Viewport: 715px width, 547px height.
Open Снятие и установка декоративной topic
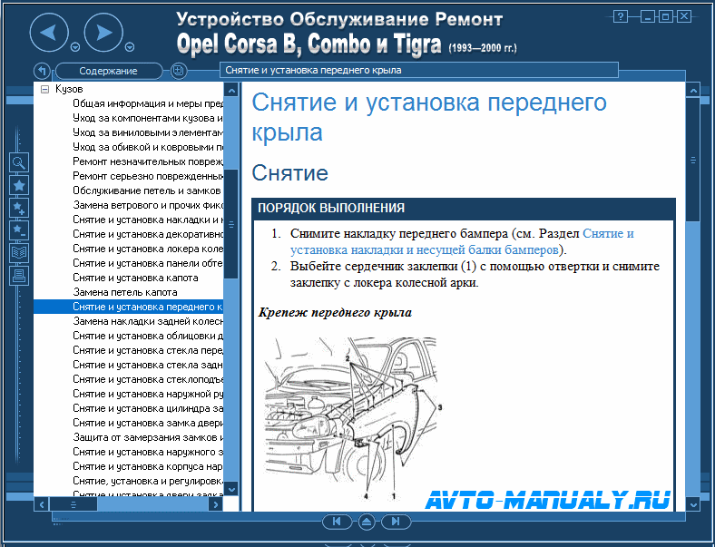pos(148,234)
